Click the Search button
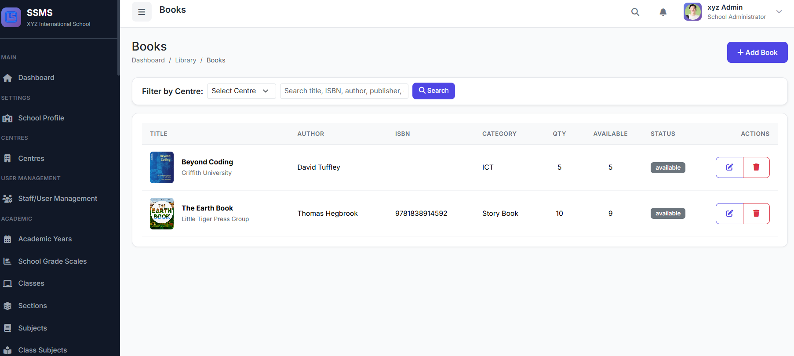 point(433,91)
